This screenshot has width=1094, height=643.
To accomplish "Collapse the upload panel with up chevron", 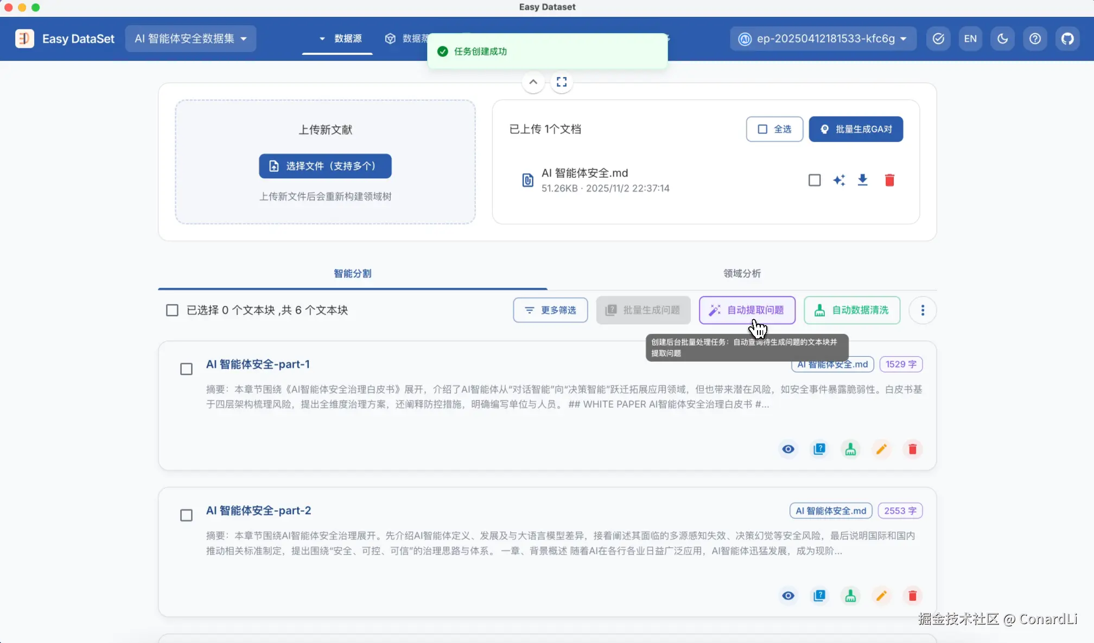I will (x=533, y=82).
